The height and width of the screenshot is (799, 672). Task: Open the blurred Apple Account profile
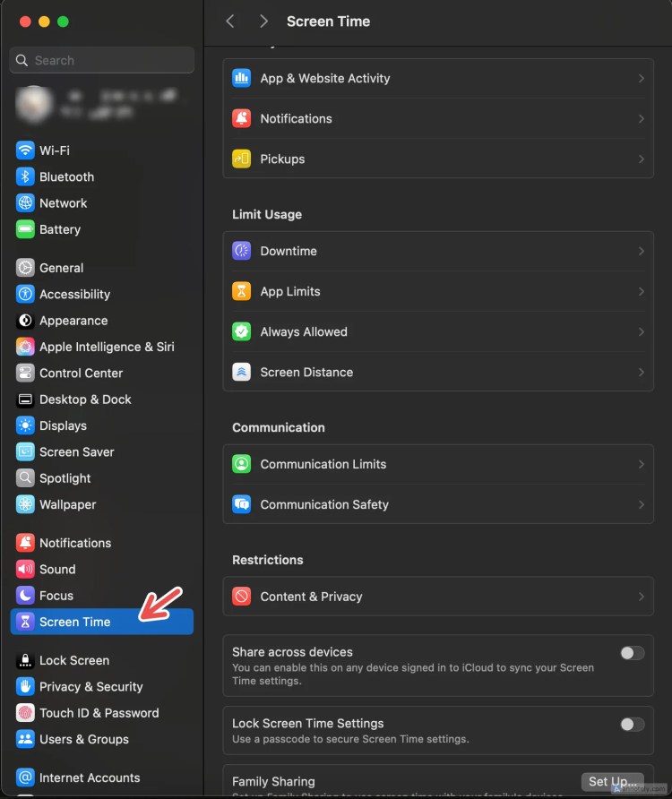click(101, 103)
